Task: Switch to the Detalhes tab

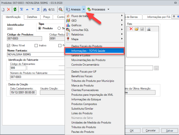Action: (32, 17)
